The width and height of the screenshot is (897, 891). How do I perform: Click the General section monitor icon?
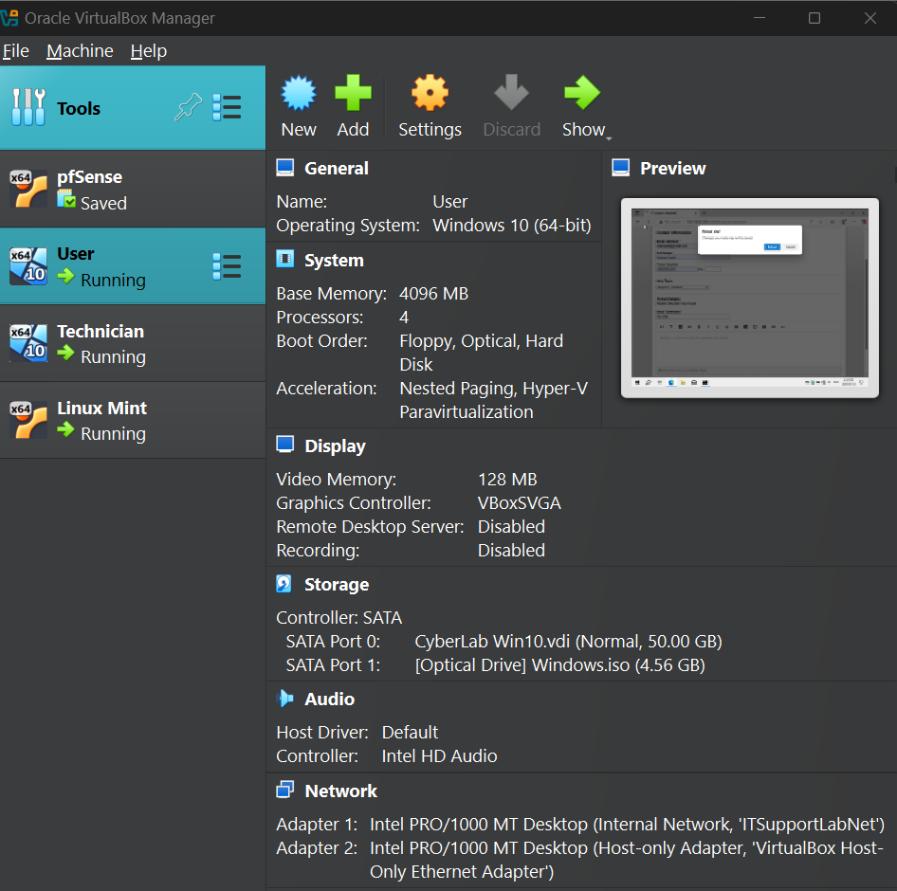coord(284,168)
